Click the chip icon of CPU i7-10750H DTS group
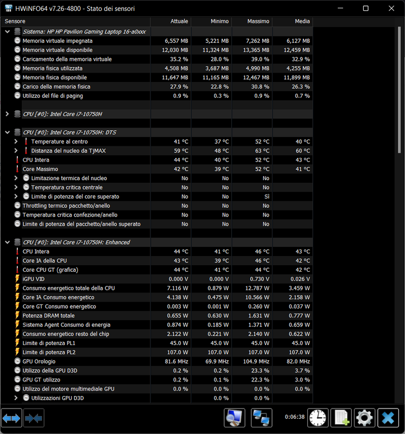 (17, 132)
